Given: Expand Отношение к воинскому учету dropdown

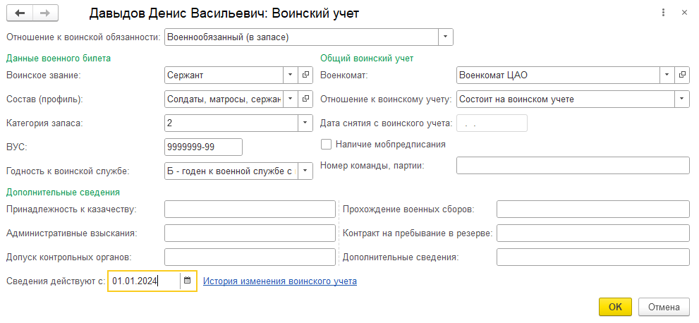Looking at the screenshot, I should coord(682,99).
